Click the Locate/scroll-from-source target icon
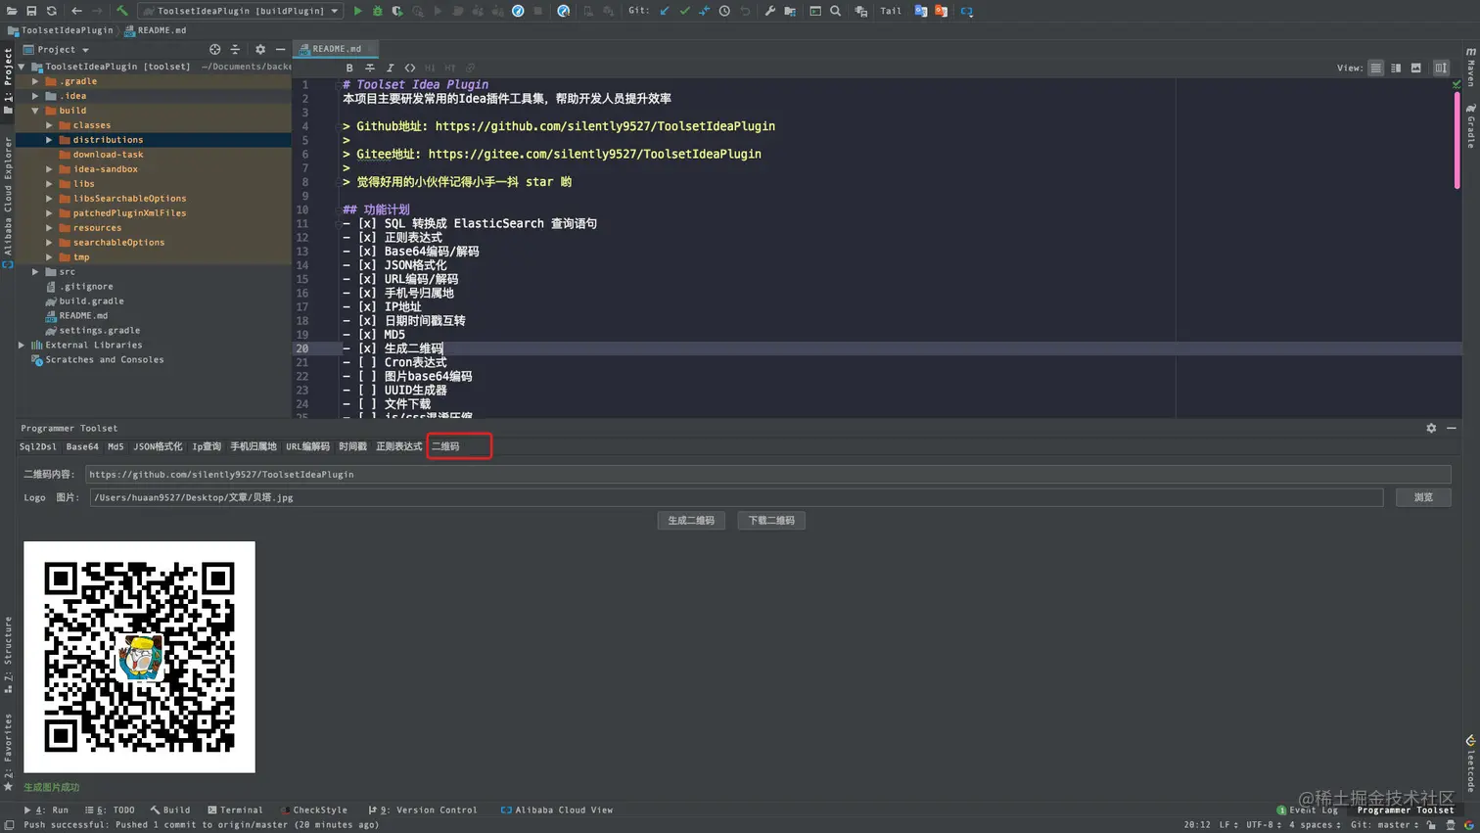1480x833 pixels. coord(215,49)
